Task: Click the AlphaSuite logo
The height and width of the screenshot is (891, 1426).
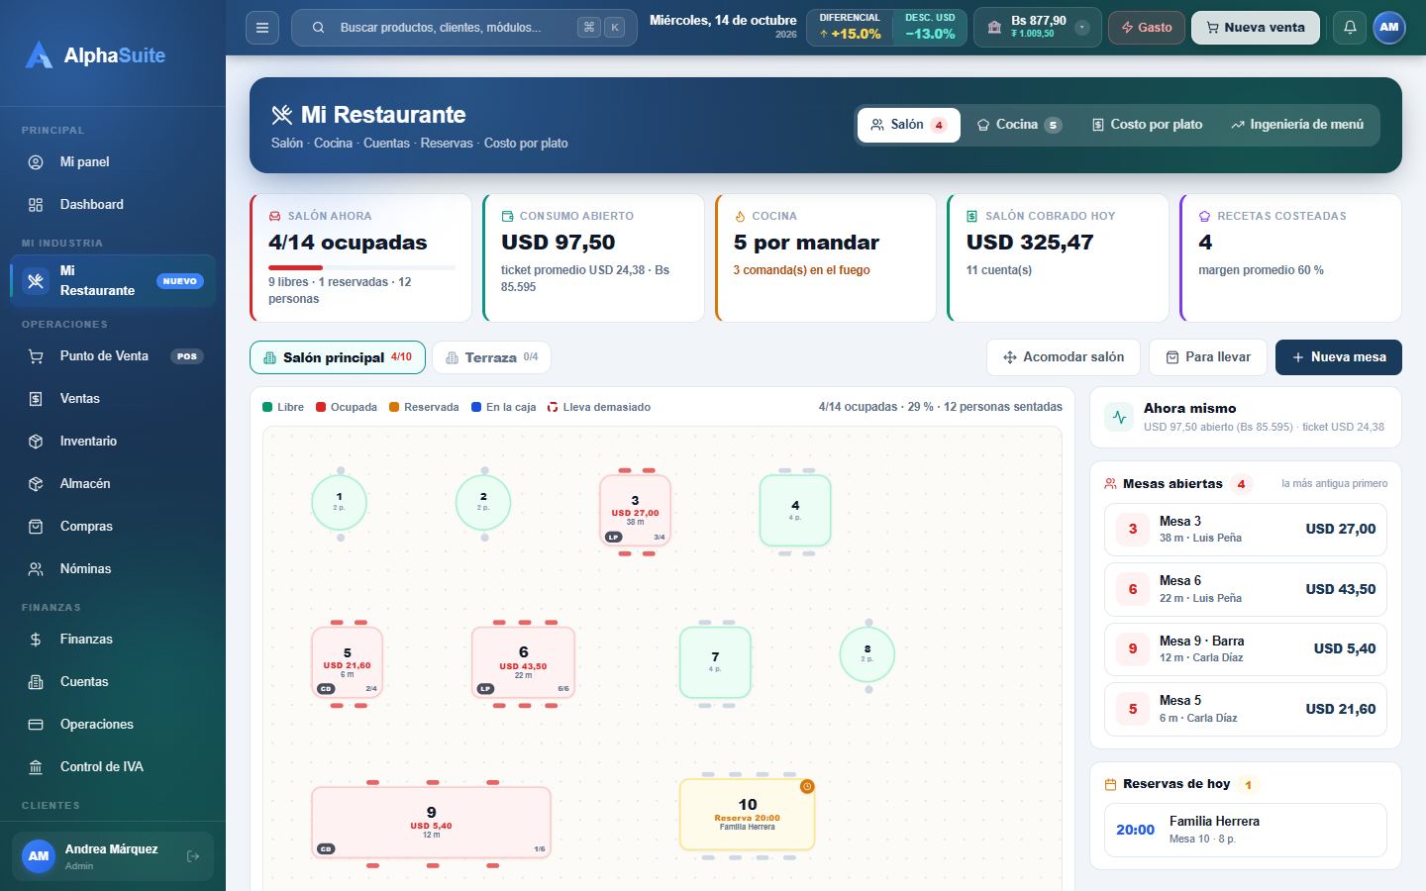Action: click(95, 55)
